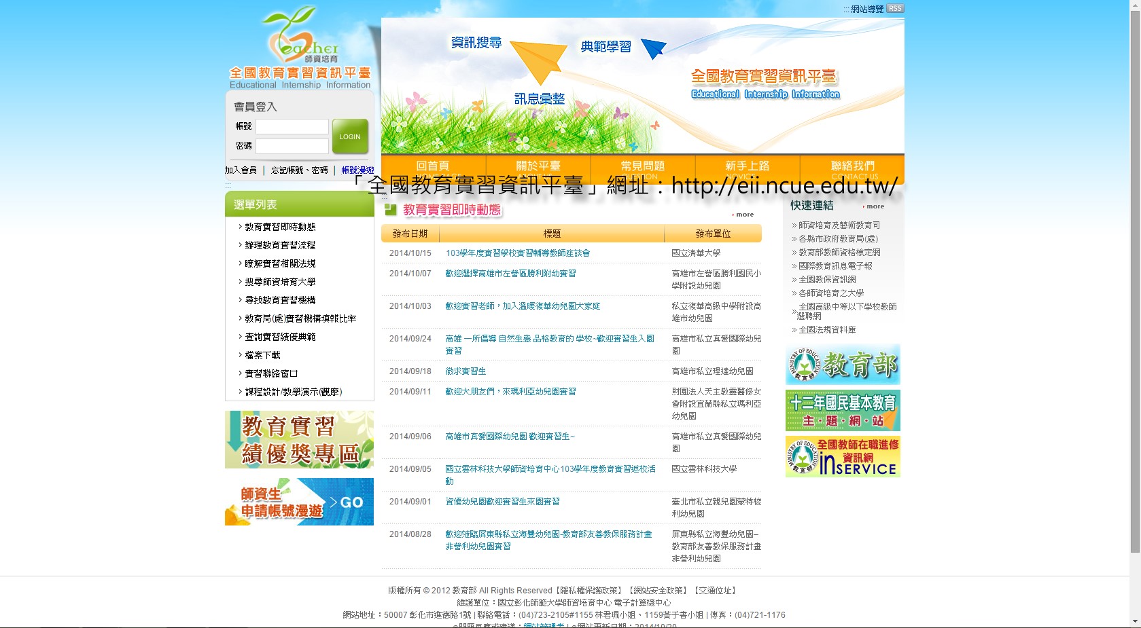This screenshot has height=628, width=1141.
Task: Click the 帳號 input field
Action: (292, 126)
